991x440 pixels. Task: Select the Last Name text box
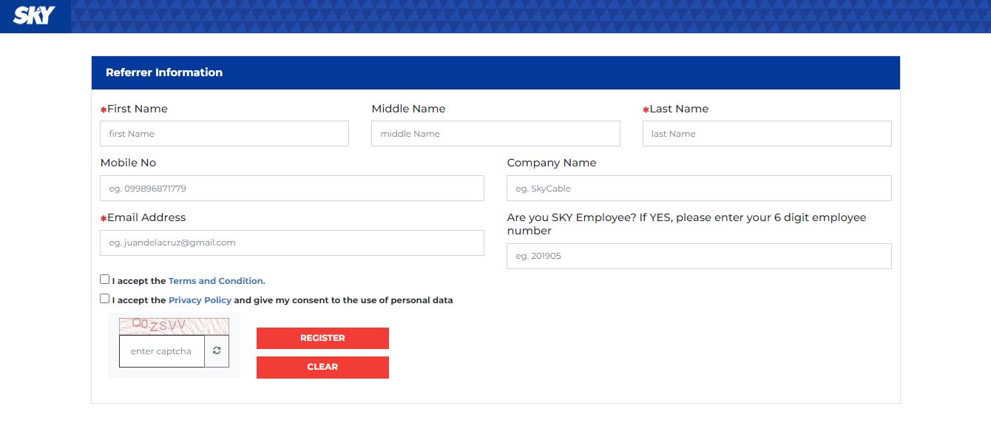pyautogui.click(x=766, y=134)
